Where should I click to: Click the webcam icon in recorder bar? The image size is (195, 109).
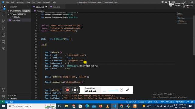[x=122, y=90]
